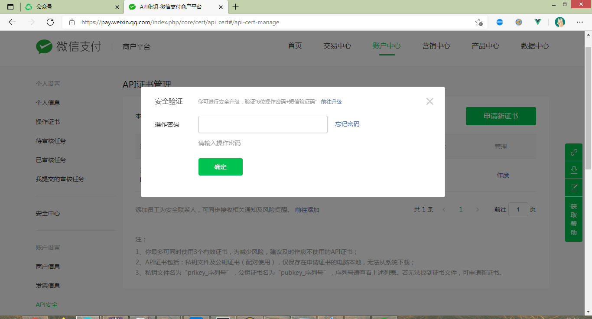
Task: Add the page to favorites via the star icon
Action: [479, 22]
